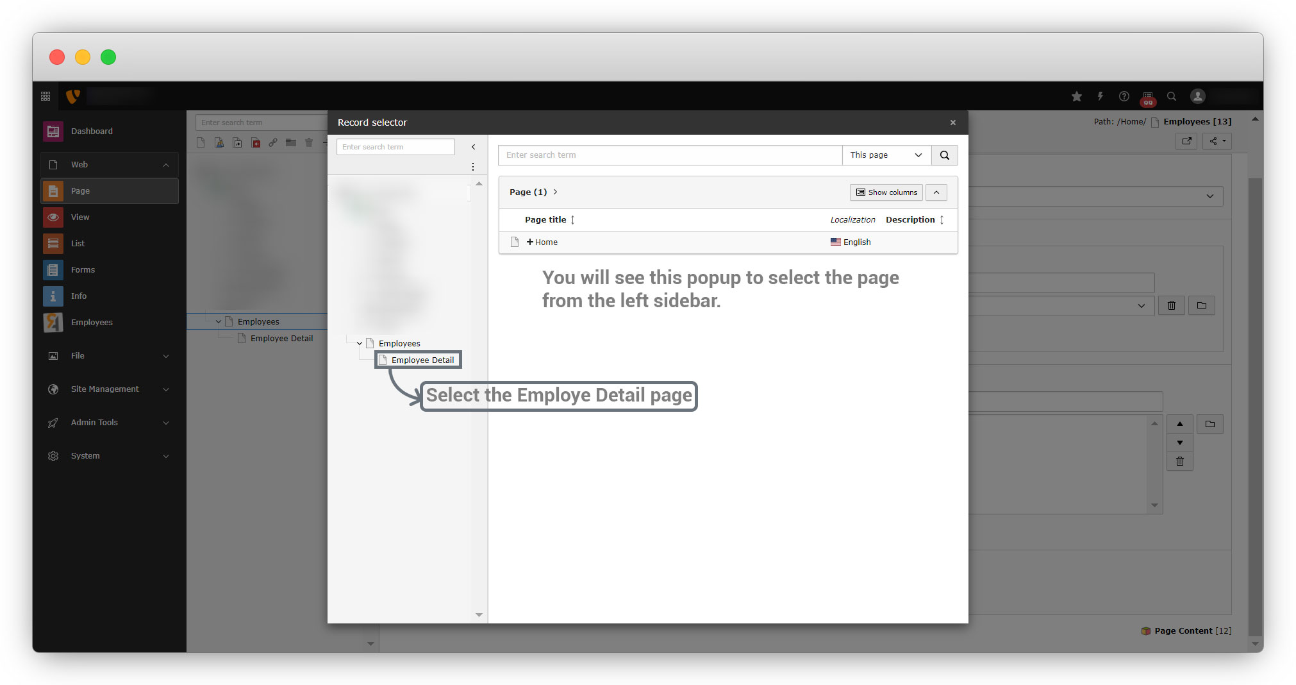Open the Forms module icon
Viewport: 1296px width, 685px height.
53,270
